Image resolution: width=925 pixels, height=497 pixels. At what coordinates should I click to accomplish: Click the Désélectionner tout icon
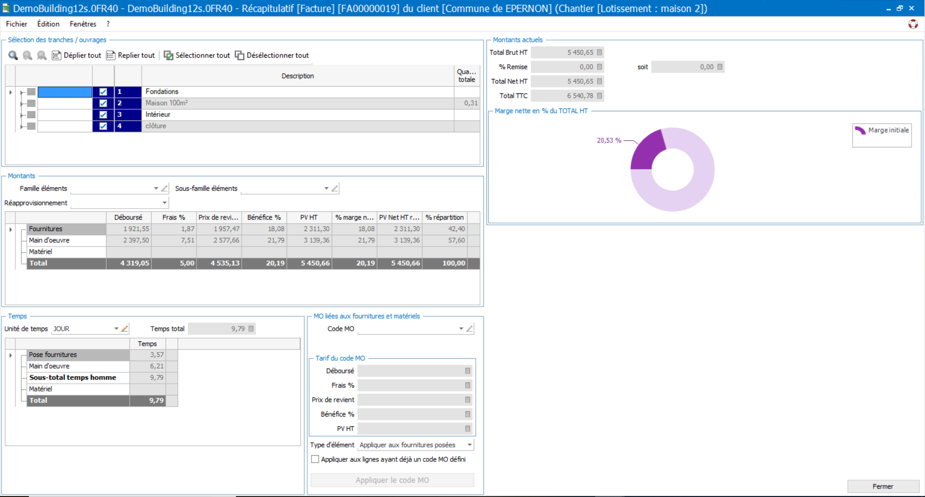[x=239, y=55]
